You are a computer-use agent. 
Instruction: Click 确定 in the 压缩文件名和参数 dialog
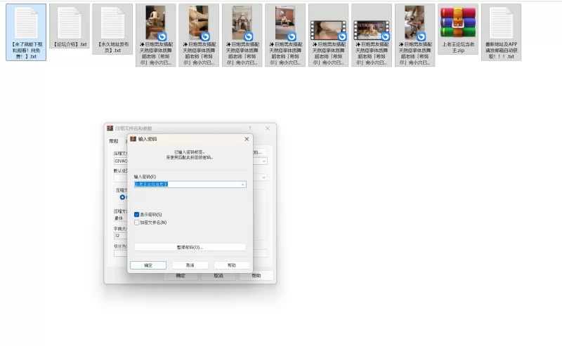181,276
